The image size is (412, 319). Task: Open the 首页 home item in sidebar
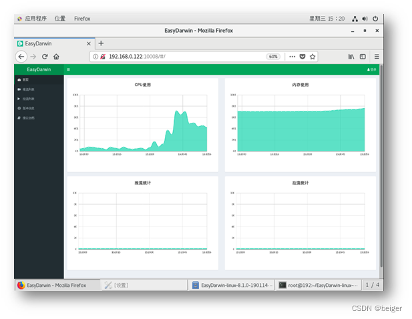click(39, 80)
